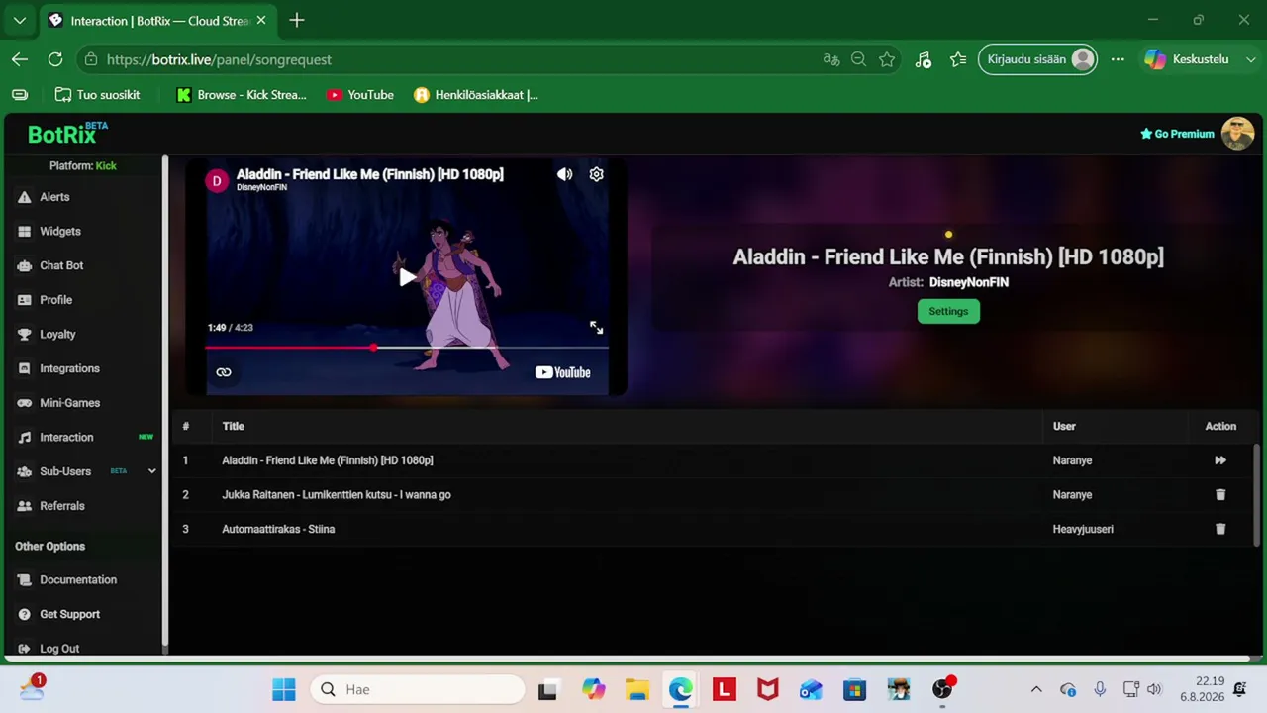Click the BotRix logo
The height and width of the screenshot is (713, 1267).
pos(67,134)
